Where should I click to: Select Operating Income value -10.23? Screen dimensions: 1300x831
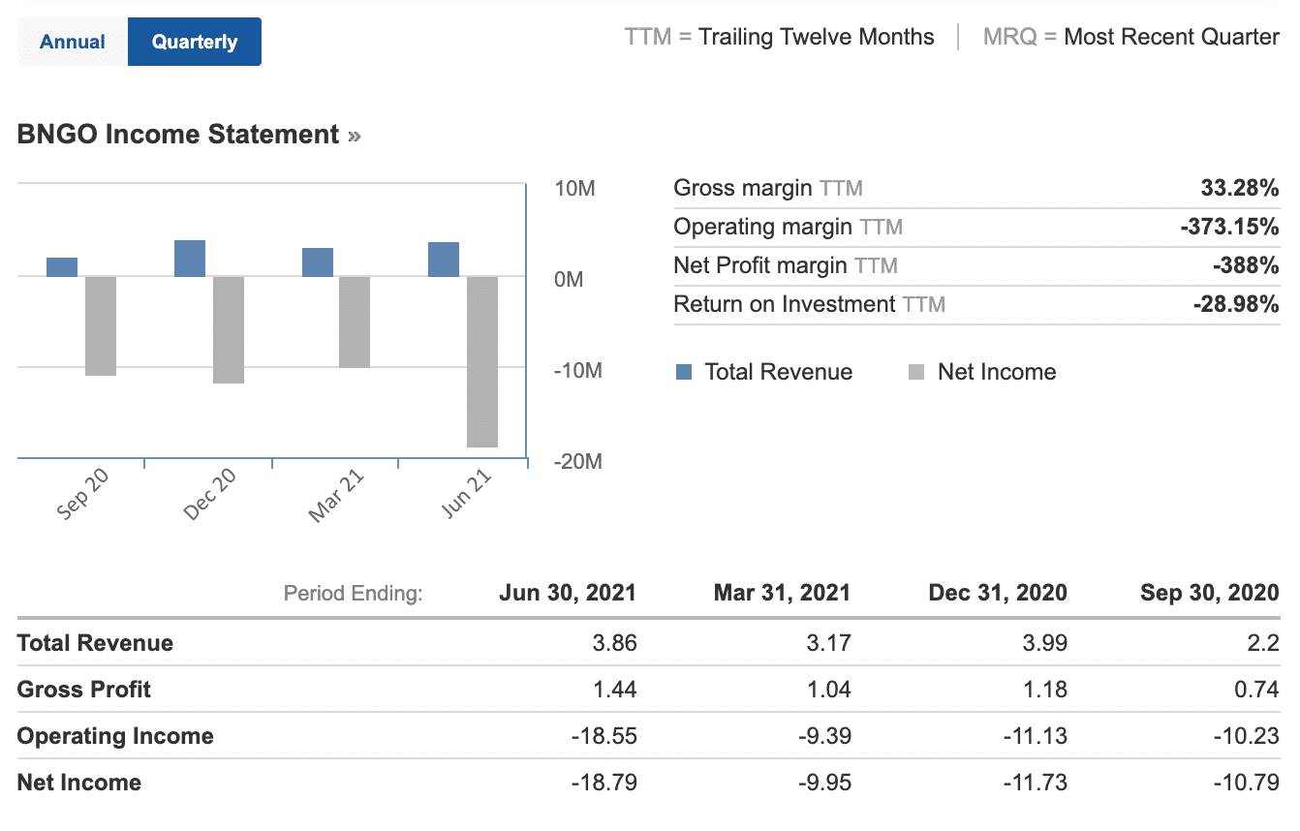coord(1248,736)
